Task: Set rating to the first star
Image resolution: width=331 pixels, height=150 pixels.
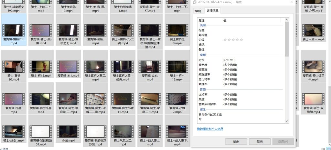Action: click(x=225, y=40)
